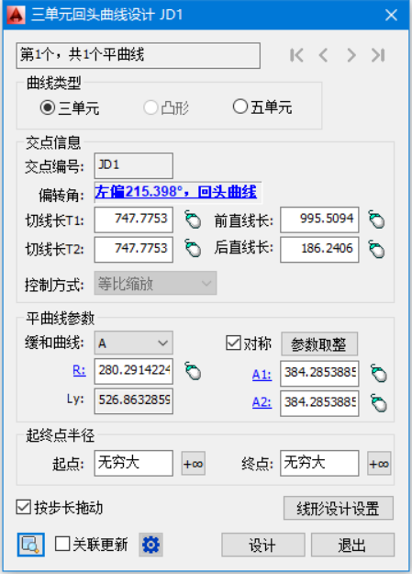Open the blue gear settings icon
Screen dimensions: 412x574
pyautogui.click(x=150, y=545)
